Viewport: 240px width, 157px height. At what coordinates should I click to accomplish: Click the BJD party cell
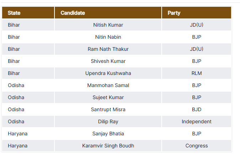click(x=196, y=109)
